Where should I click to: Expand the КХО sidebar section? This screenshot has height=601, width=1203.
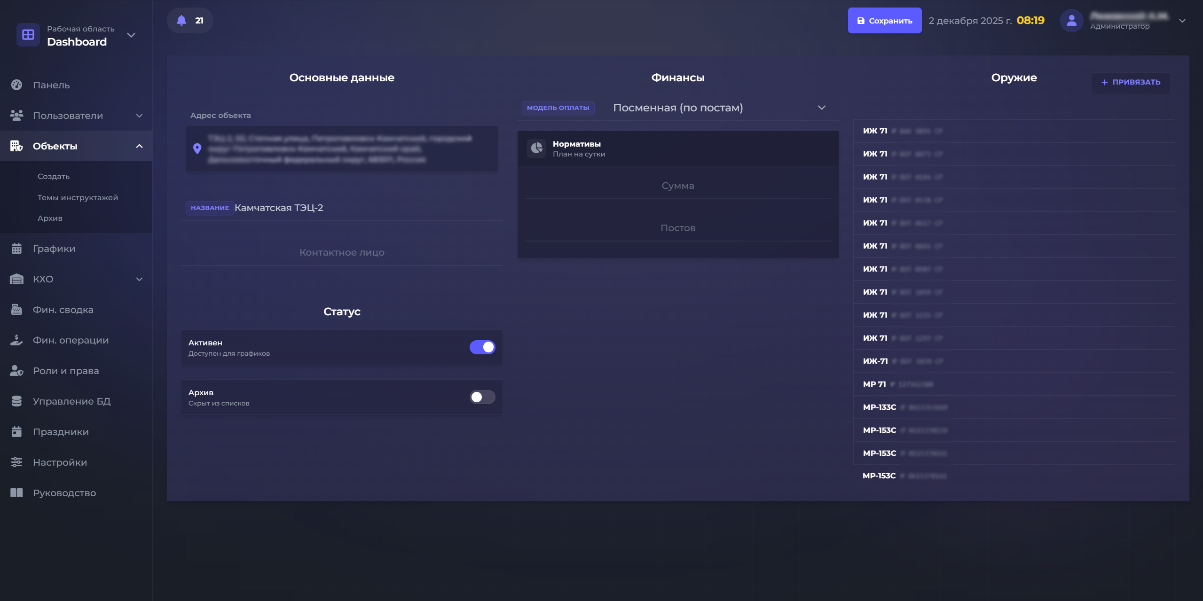point(139,279)
